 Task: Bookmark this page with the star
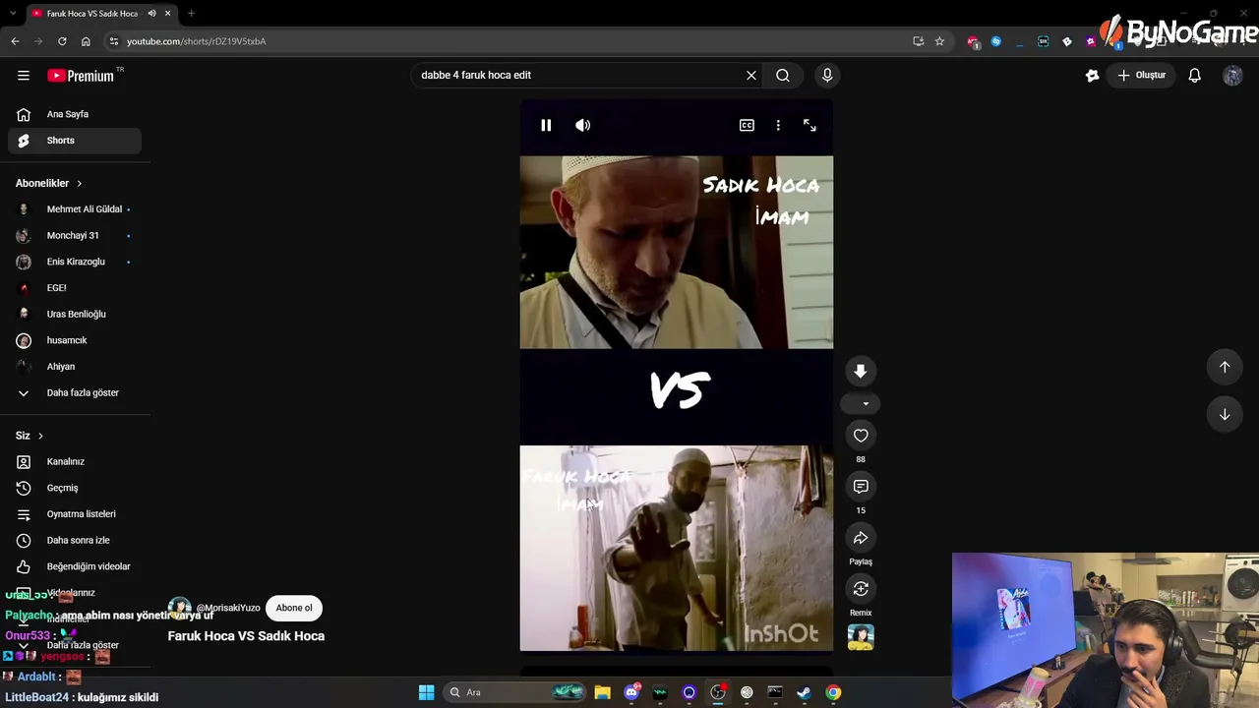(939, 41)
